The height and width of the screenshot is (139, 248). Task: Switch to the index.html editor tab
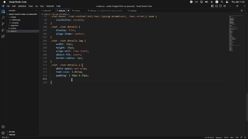[47, 11]
